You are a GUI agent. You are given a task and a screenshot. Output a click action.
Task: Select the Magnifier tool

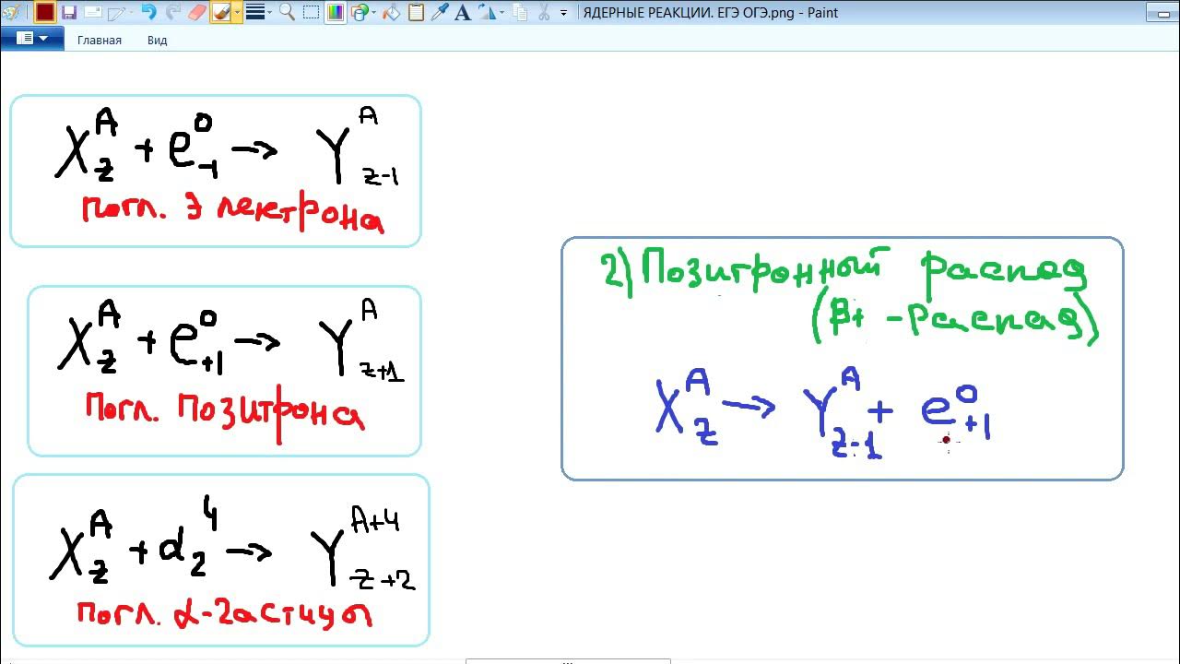pos(288,13)
